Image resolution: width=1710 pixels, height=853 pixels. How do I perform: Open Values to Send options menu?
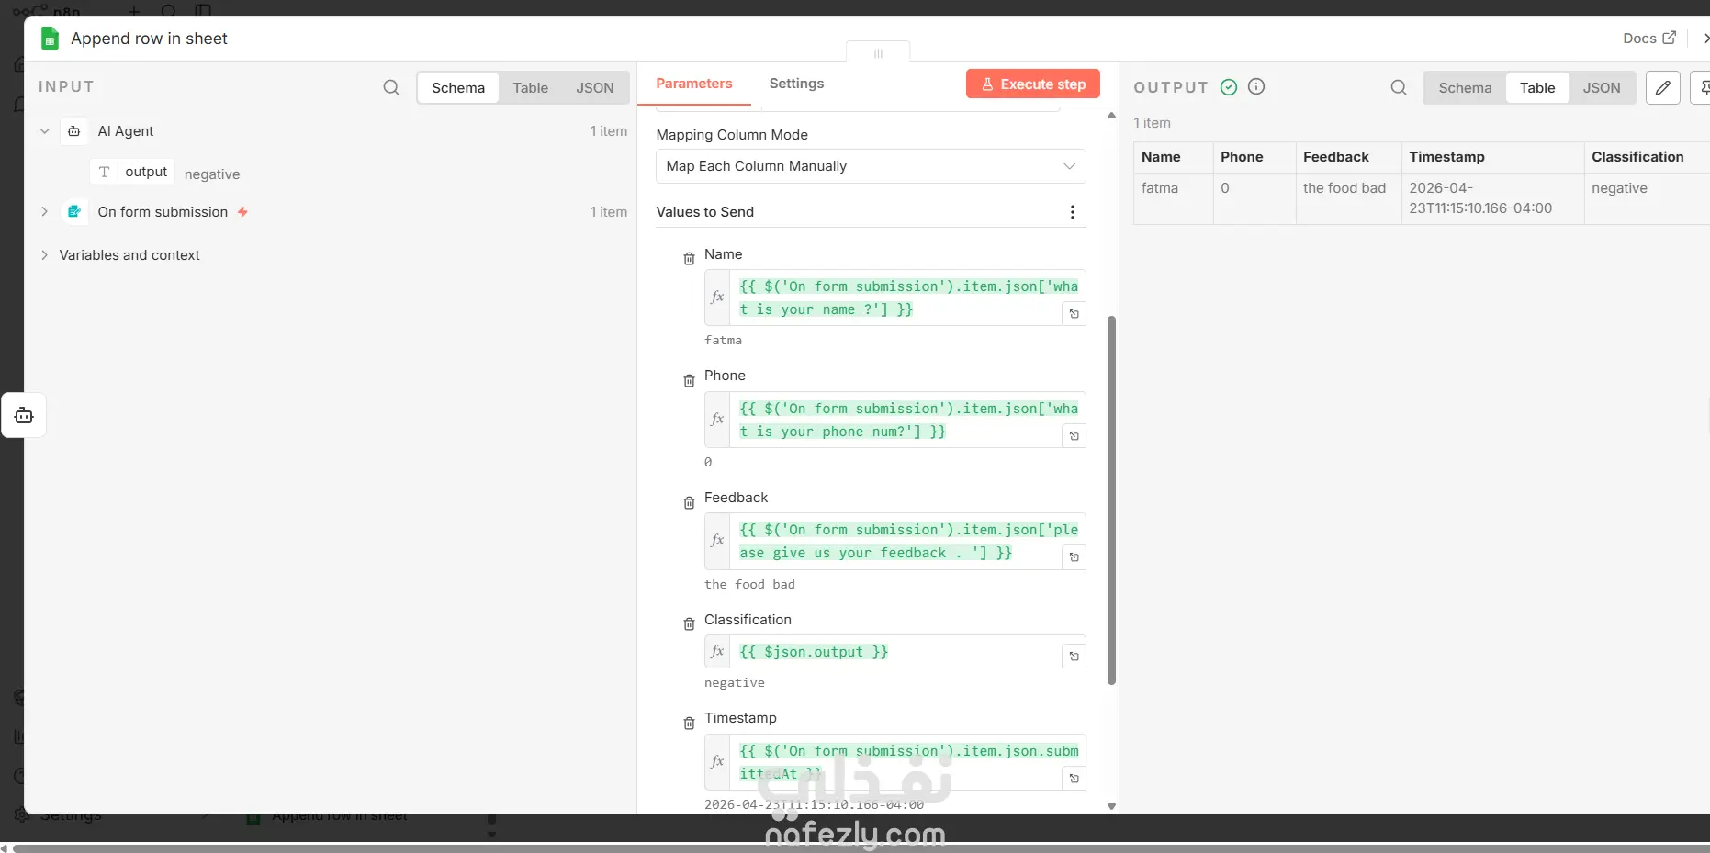click(1072, 212)
